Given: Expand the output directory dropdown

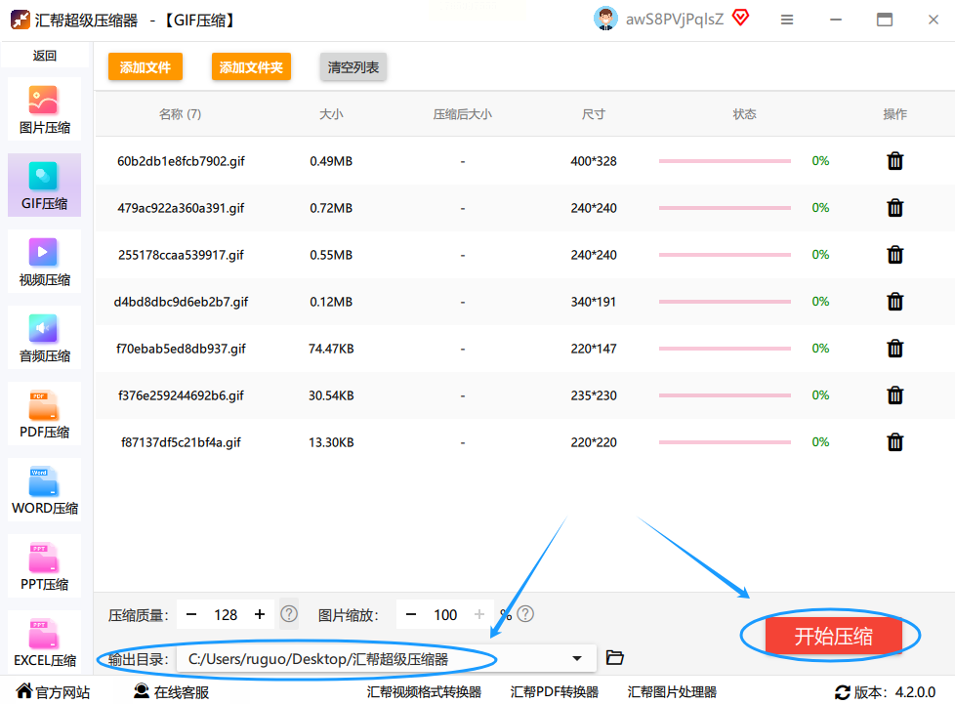Looking at the screenshot, I should [x=576, y=659].
